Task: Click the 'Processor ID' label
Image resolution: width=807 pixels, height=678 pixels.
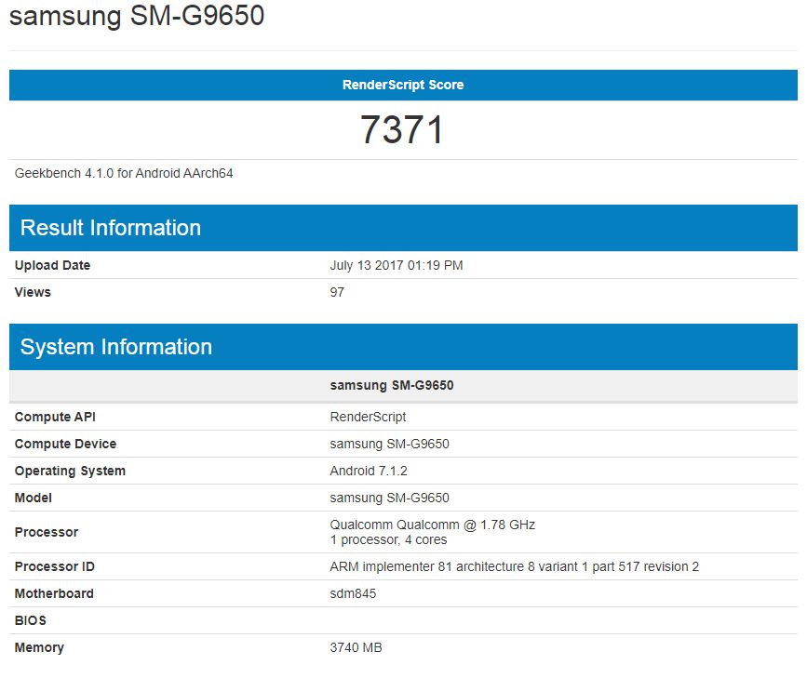Action: 55,566
